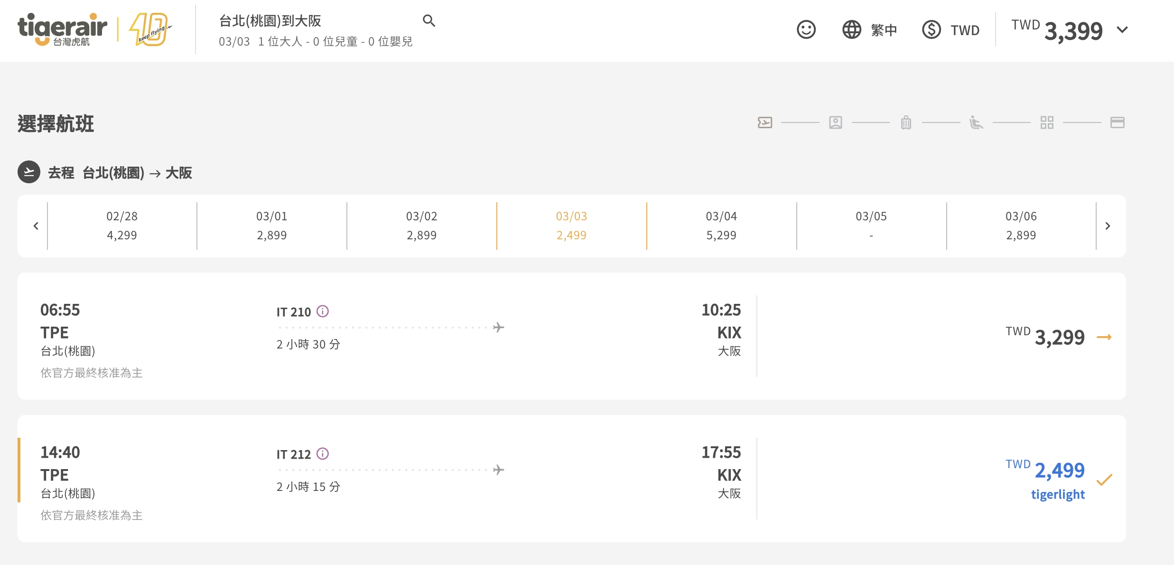Click the payment card step icon
The image size is (1174, 565).
coord(1117,122)
